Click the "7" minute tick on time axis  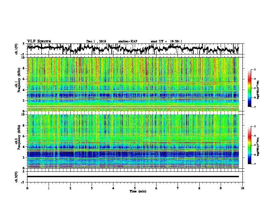pos(178,188)
